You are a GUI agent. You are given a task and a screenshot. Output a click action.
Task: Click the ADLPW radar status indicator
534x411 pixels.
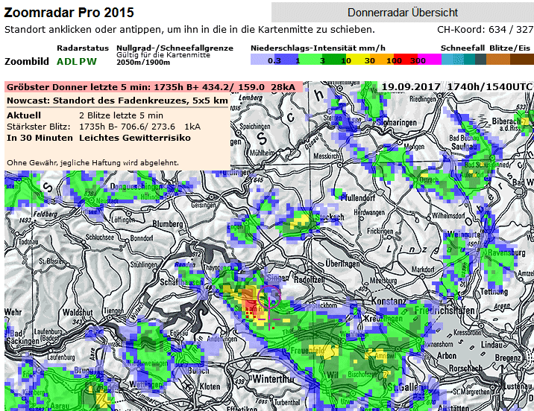[77, 61]
